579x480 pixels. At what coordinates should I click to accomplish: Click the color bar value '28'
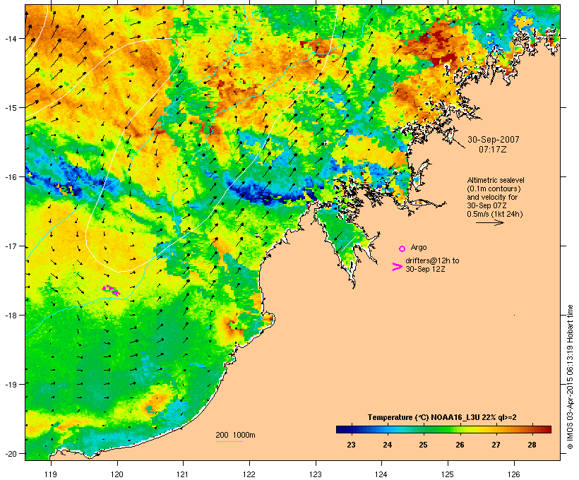click(532, 445)
